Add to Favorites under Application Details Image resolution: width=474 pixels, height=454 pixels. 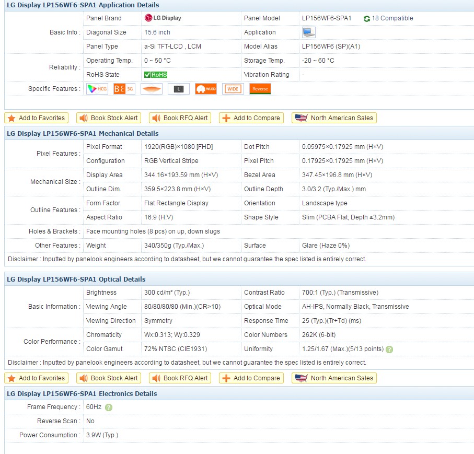pyautogui.click(x=36, y=118)
